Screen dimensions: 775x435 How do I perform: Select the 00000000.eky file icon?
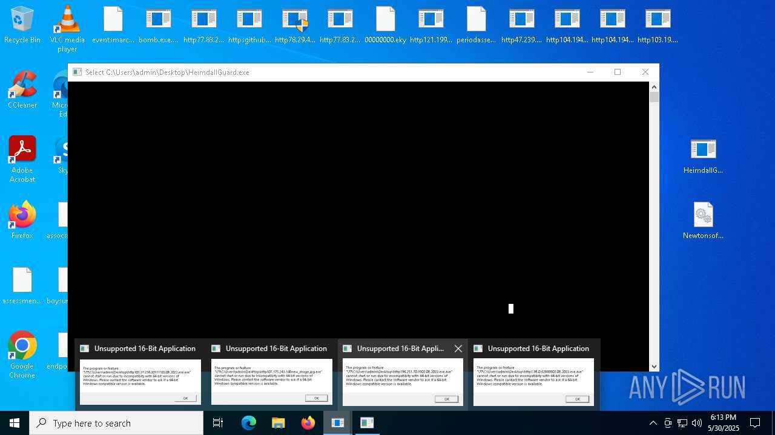click(x=386, y=25)
